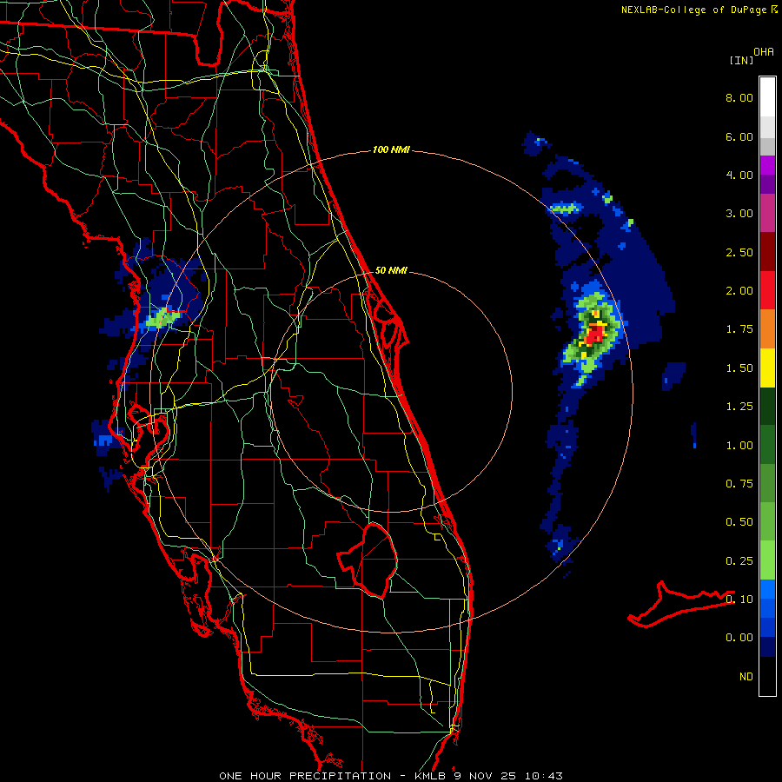Screen dimensions: 782x782
Task: Click the red core of the offshore storm cell
Action: pyautogui.click(x=594, y=333)
